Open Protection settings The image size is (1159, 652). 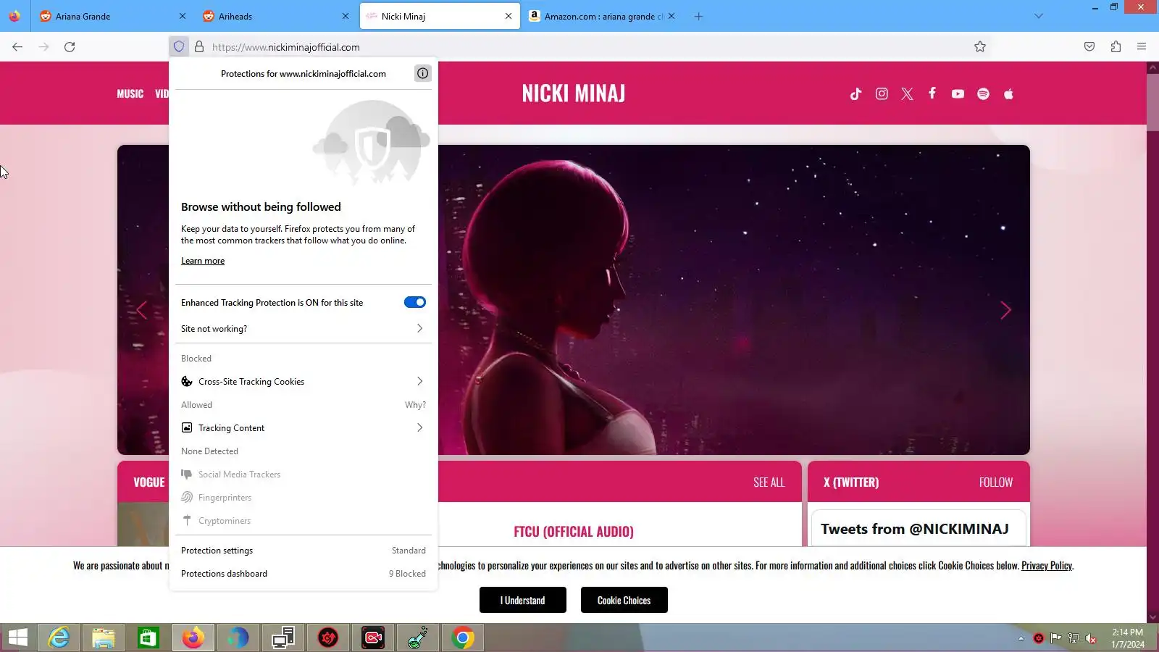click(303, 550)
